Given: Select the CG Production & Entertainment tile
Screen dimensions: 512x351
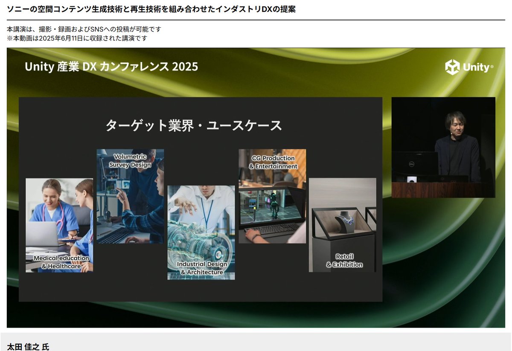Looking at the screenshot, I should click(272, 196).
